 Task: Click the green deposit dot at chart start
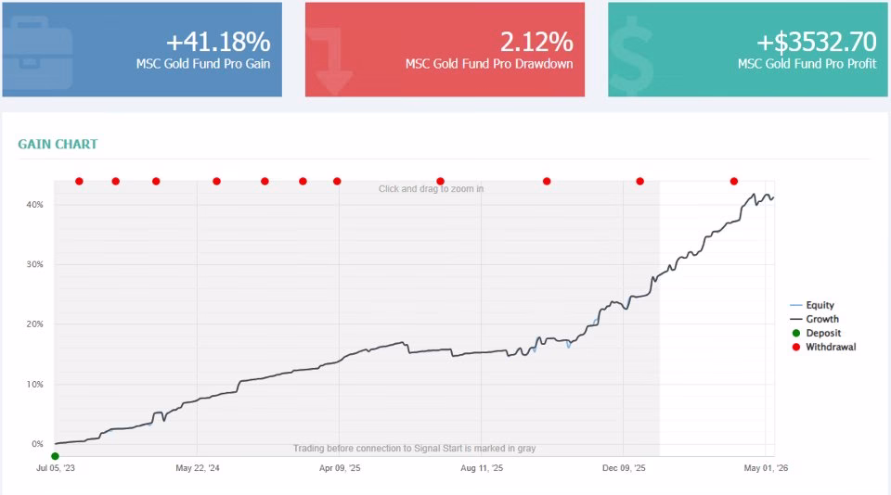click(x=55, y=456)
